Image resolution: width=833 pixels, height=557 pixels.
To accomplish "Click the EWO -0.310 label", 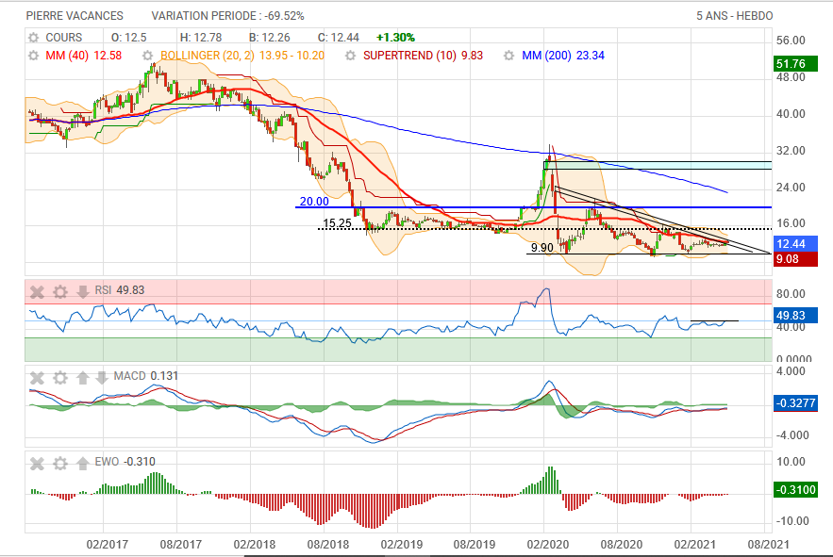I will pyautogui.click(x=125, y=462).
